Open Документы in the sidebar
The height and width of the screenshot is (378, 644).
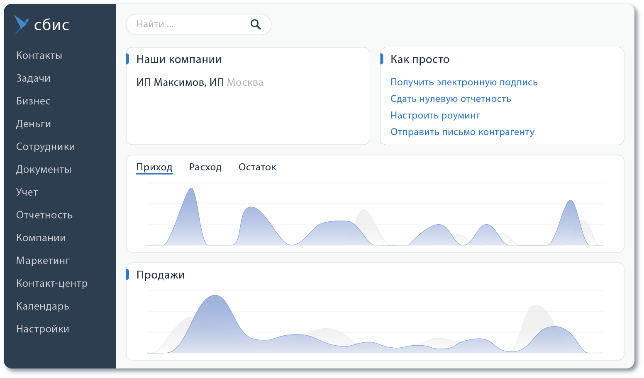44,170
